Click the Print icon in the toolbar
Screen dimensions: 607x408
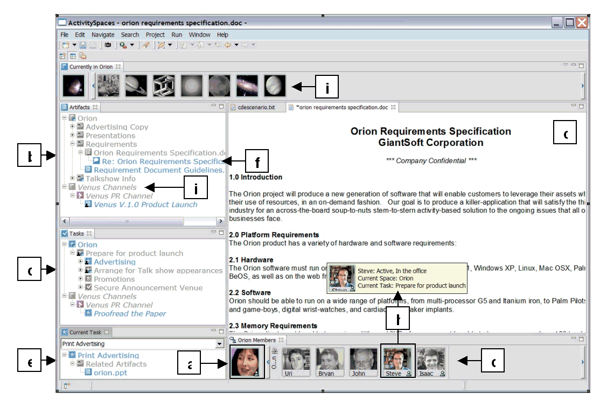tap(93, 46)
